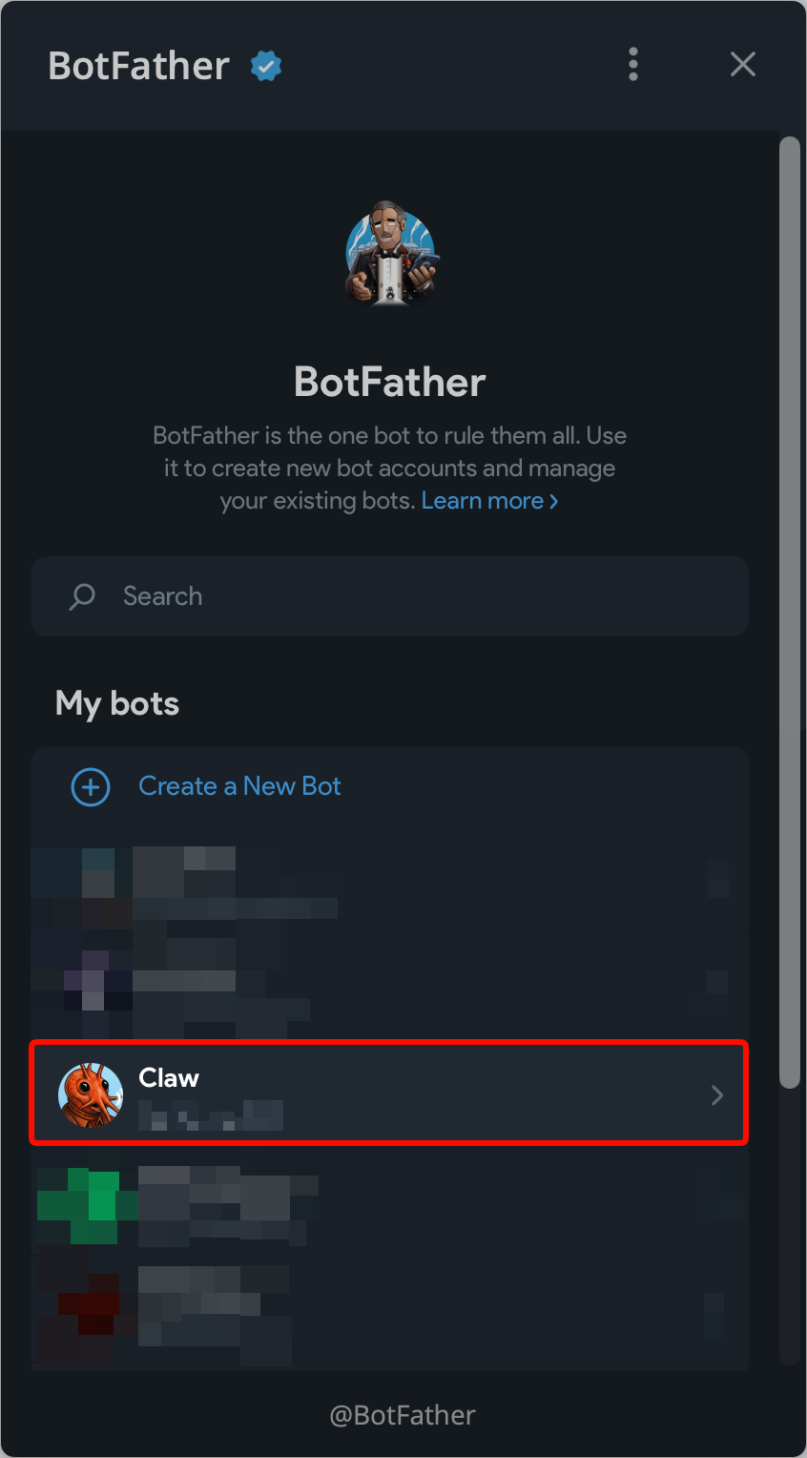Click the BotFather profile avatar image

(x=390, y=255)
